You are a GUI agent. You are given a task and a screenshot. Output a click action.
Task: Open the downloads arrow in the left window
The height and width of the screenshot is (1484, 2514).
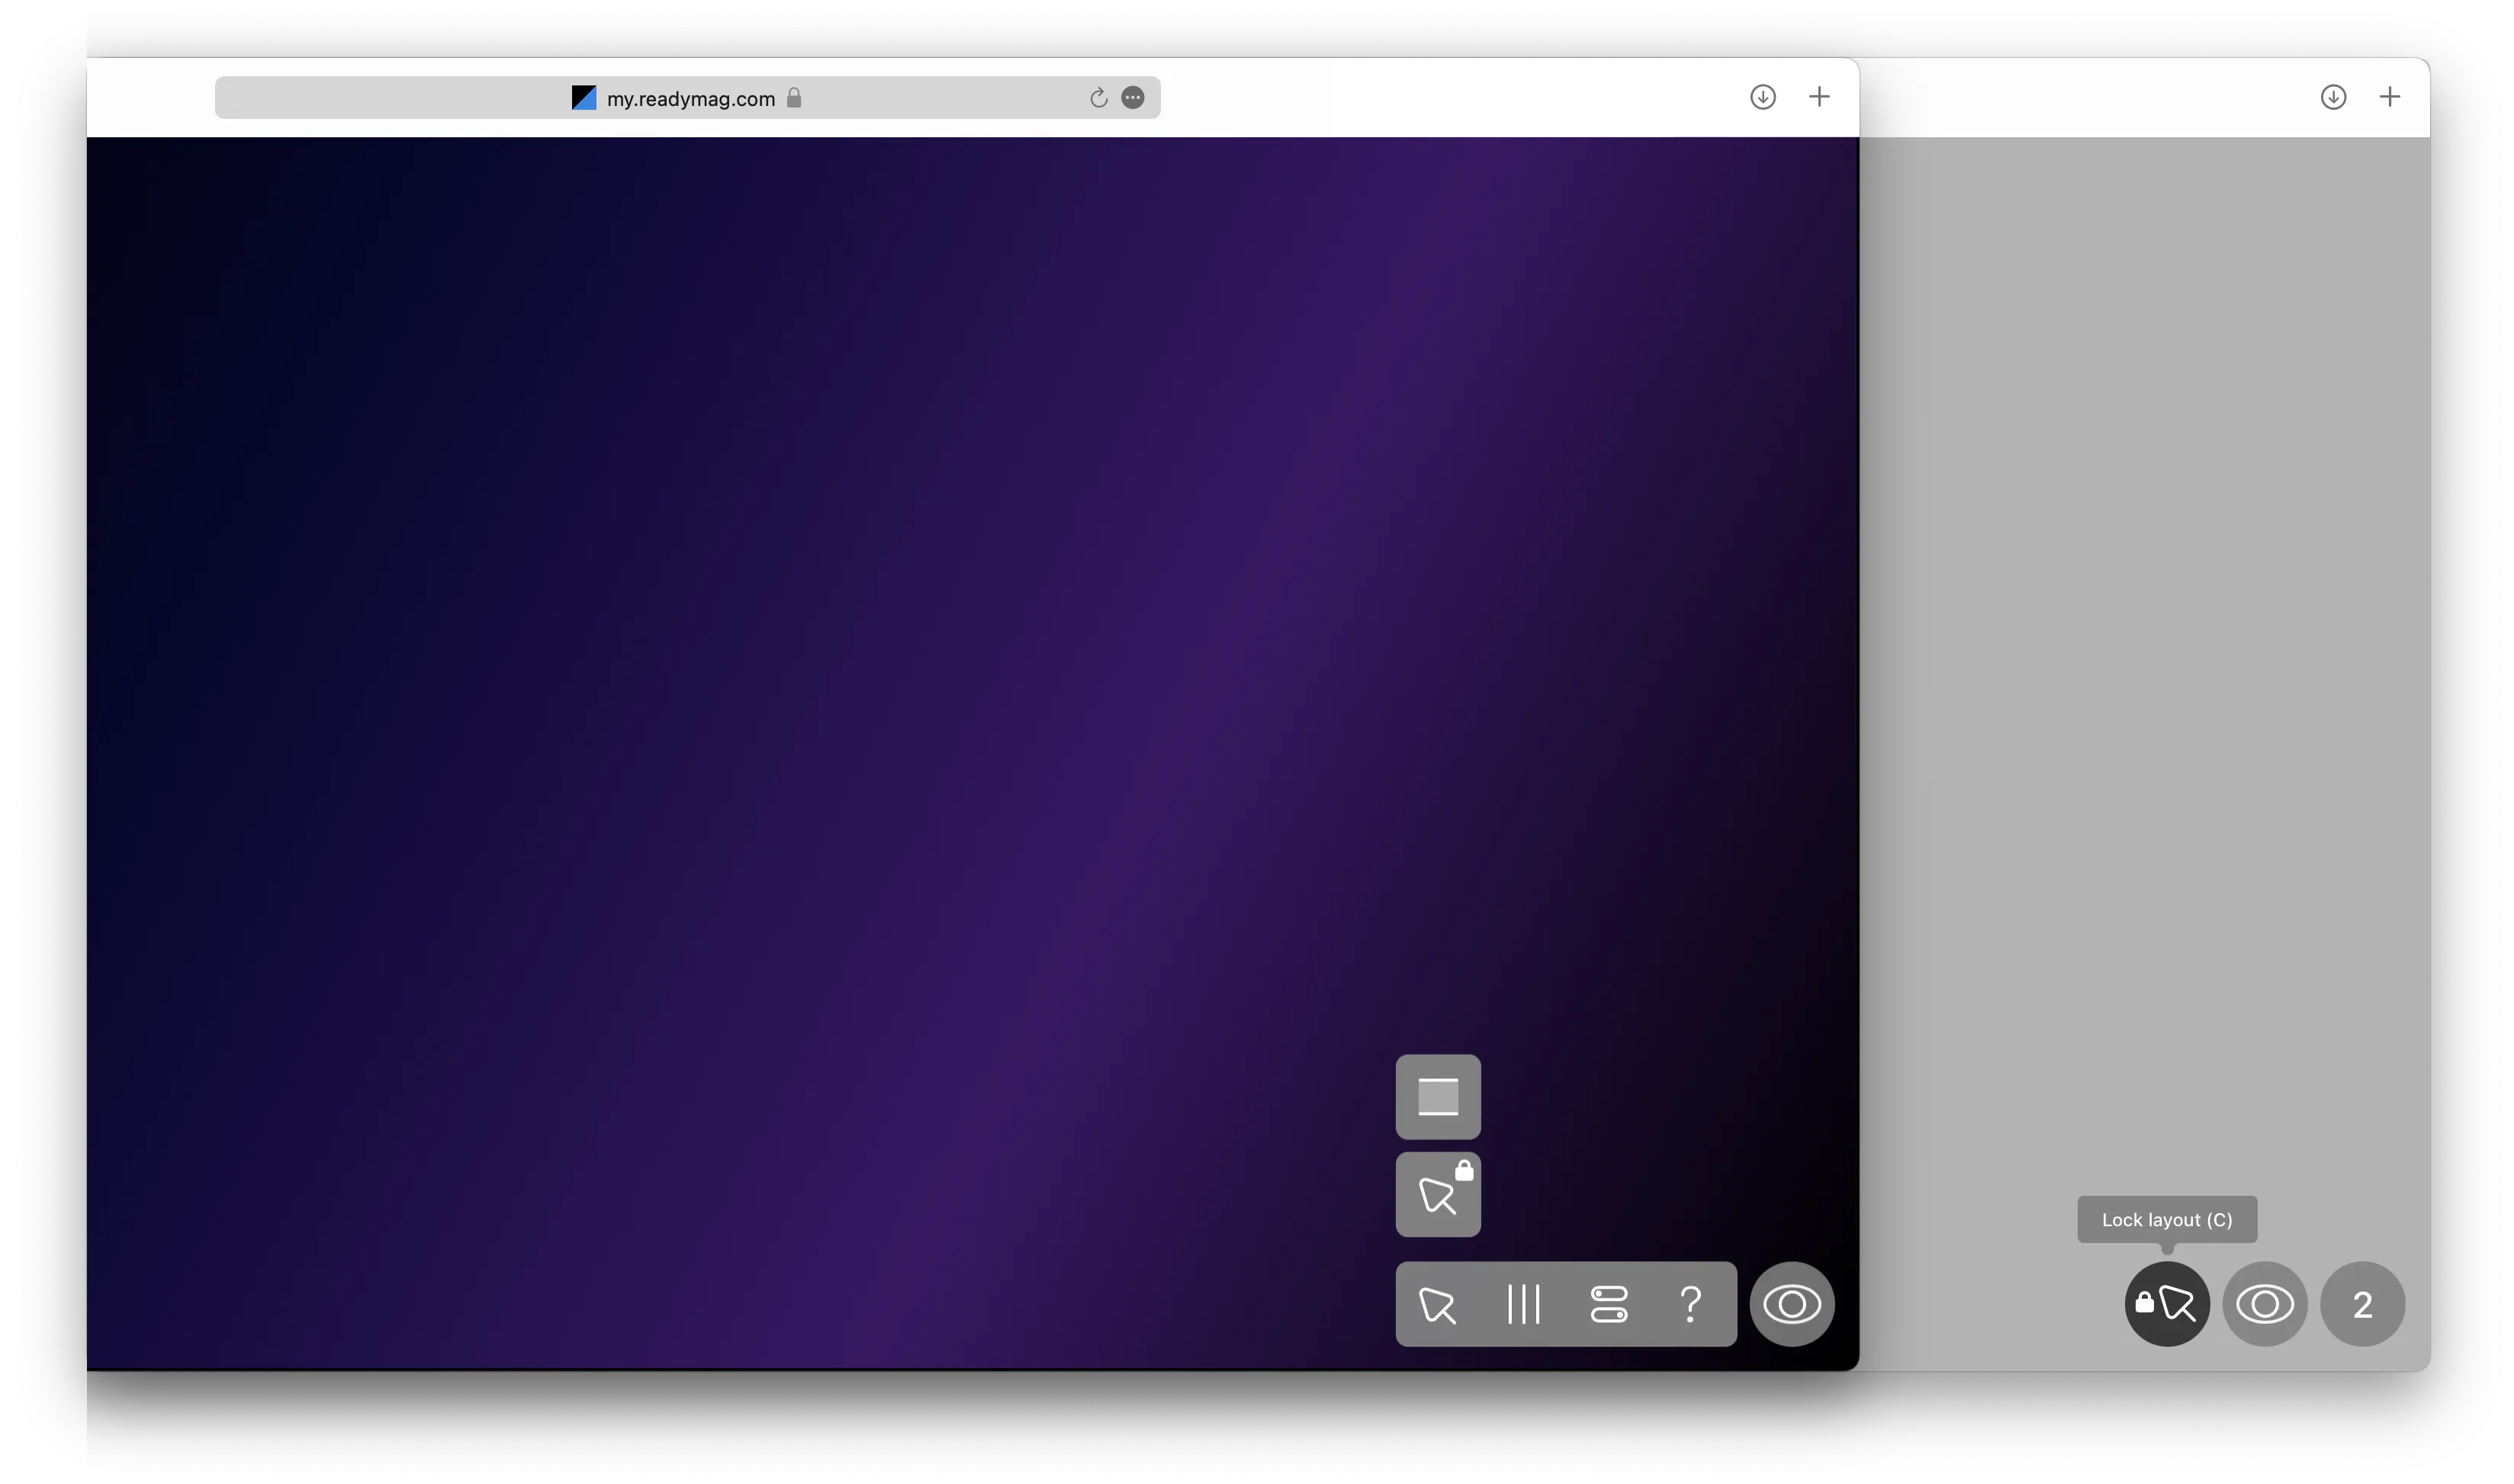[1763, 97]
